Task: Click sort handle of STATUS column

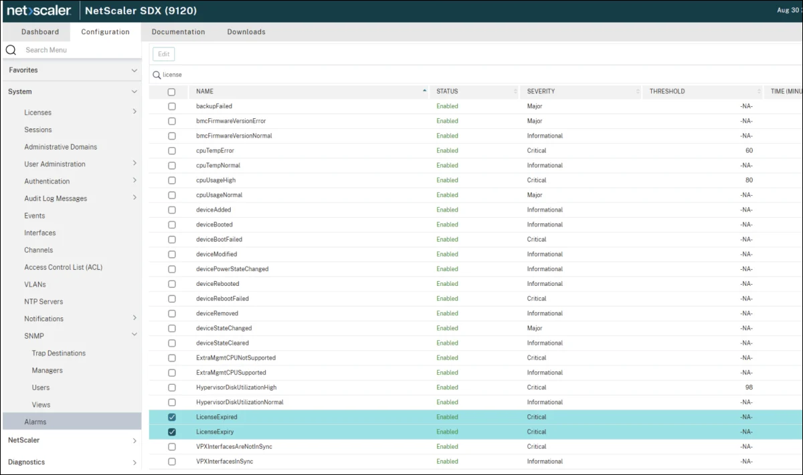Action: [x=515, y=92]
